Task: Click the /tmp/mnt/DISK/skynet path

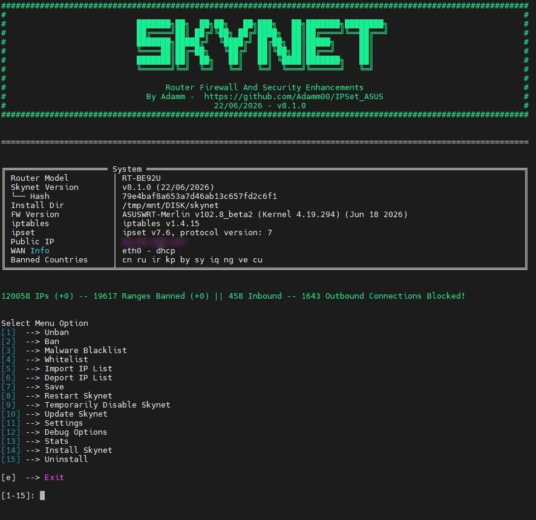Action: [170, 206]
